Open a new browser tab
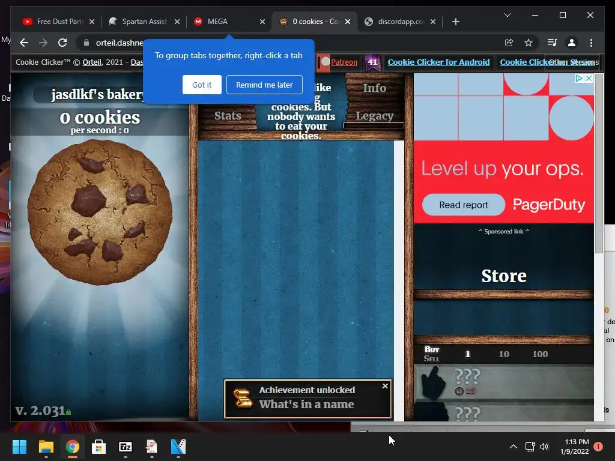Screen dimensions: 615x461 pyautogui.click(x=455, y=22)
